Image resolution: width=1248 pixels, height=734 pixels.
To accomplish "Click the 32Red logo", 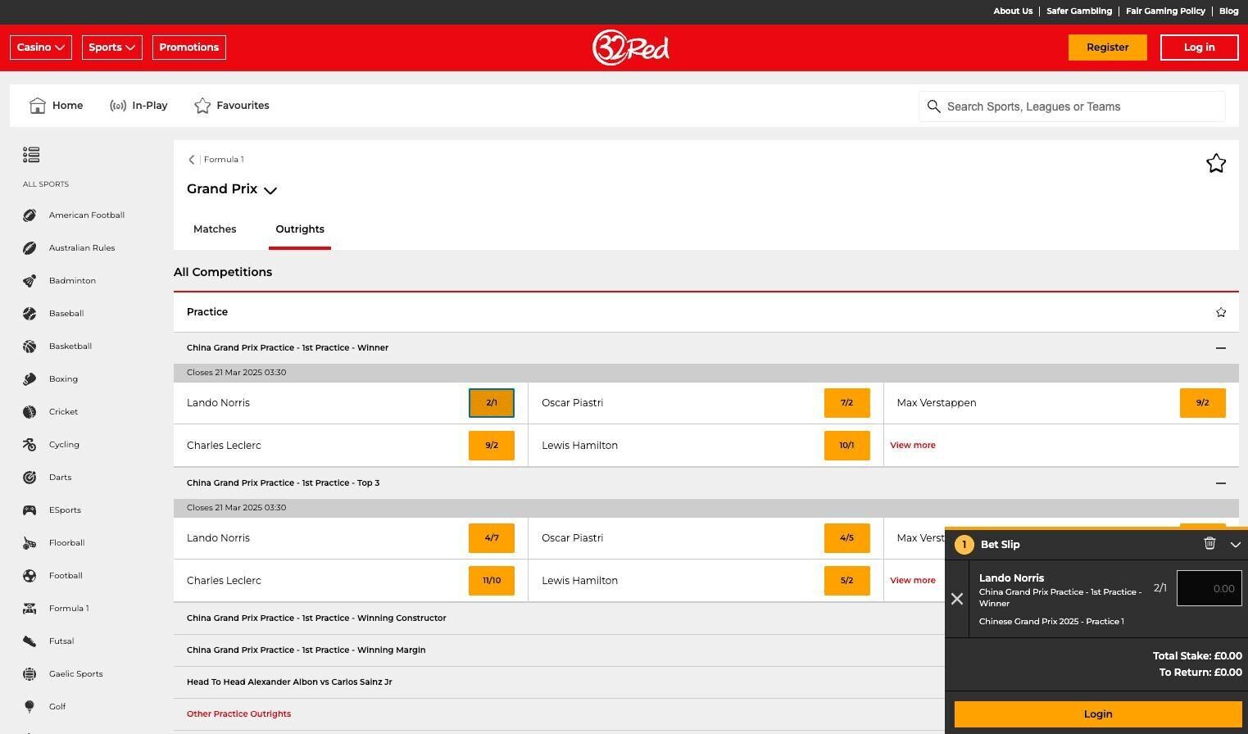I will (x=630, y=48).
